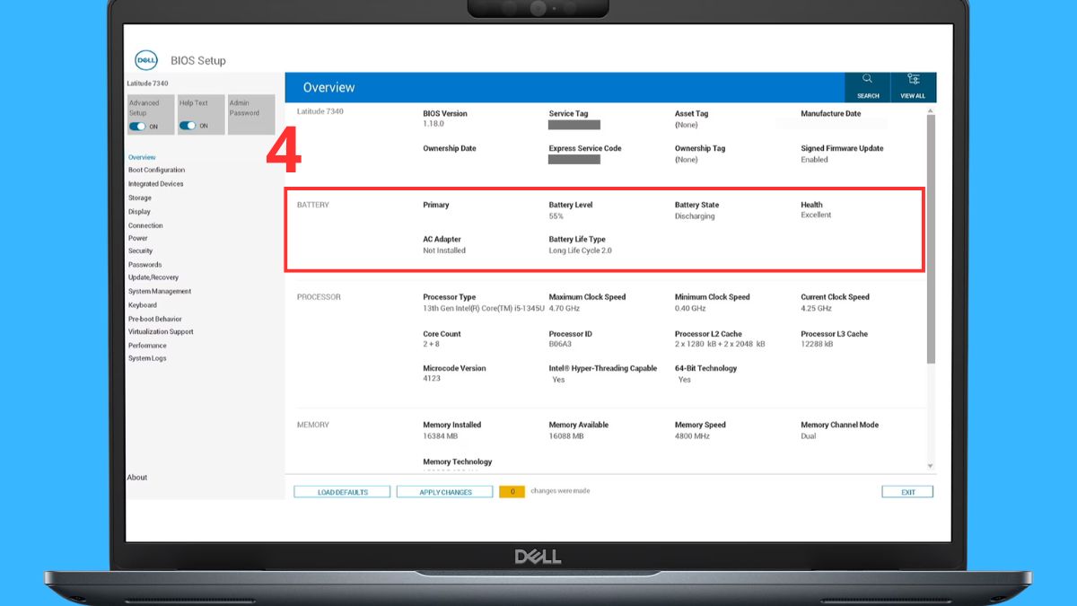Viewport: 1077px width, 606px height.
Task: Click the Core Count 2 + 8 value
Action: [x=433, y=344]
